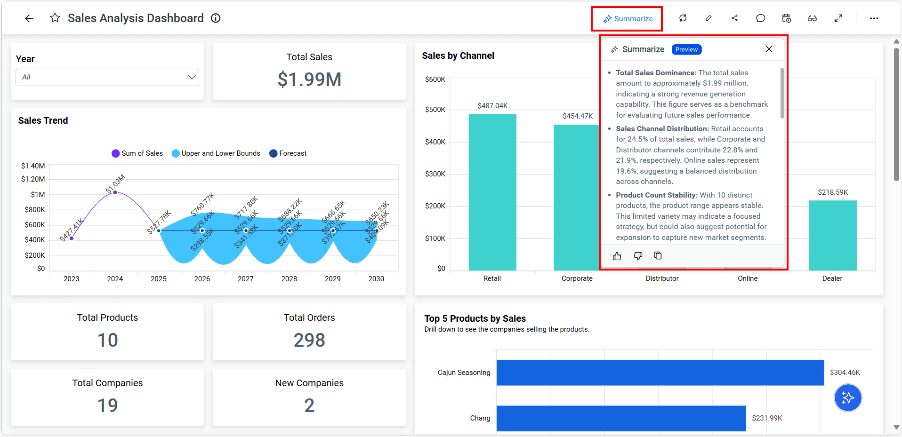Screen dimensions: 902x437
Task: Give thumbs down to the AI summary
Action: 637,255
